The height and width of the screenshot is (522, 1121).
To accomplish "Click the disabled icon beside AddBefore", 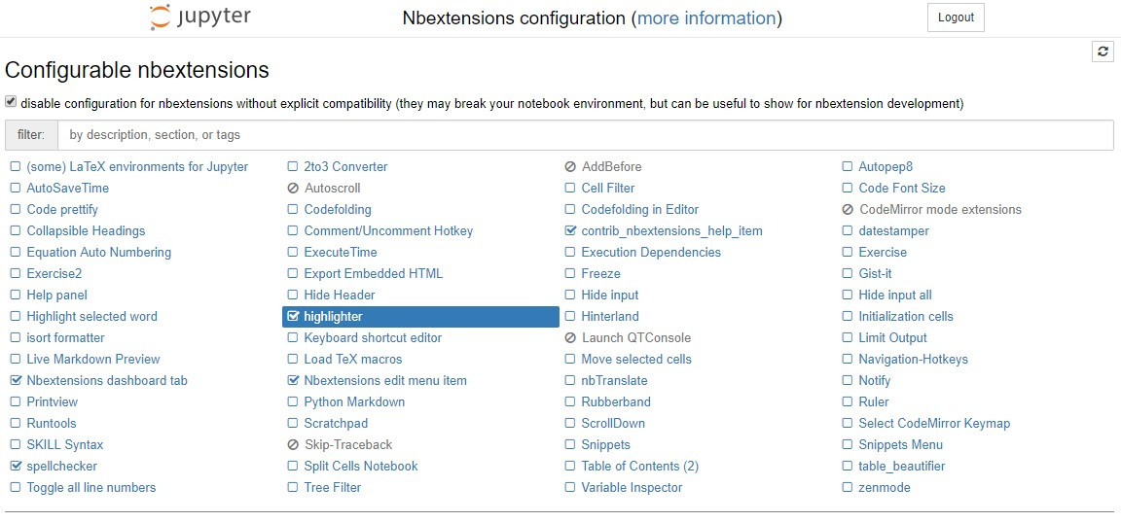I will click(x=570, y=167).
